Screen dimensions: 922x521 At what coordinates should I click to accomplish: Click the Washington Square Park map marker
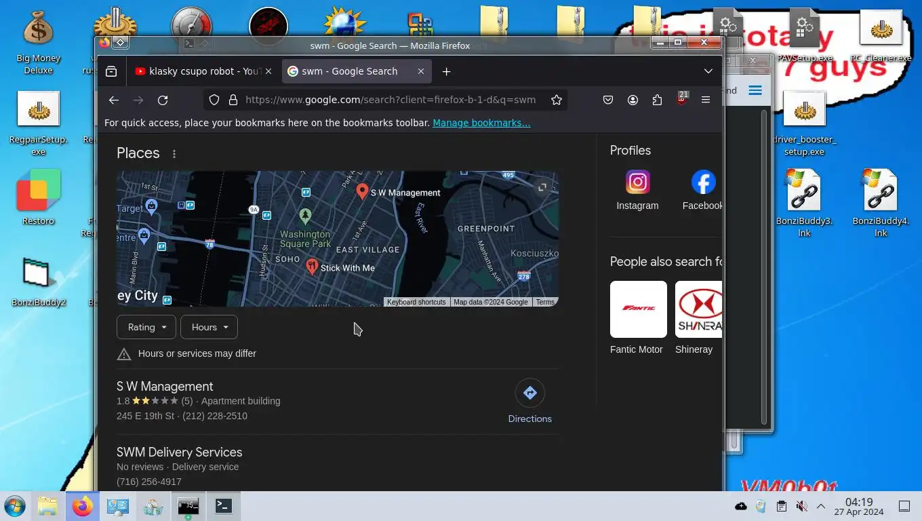pyautogui.click(x=305, y=216)
